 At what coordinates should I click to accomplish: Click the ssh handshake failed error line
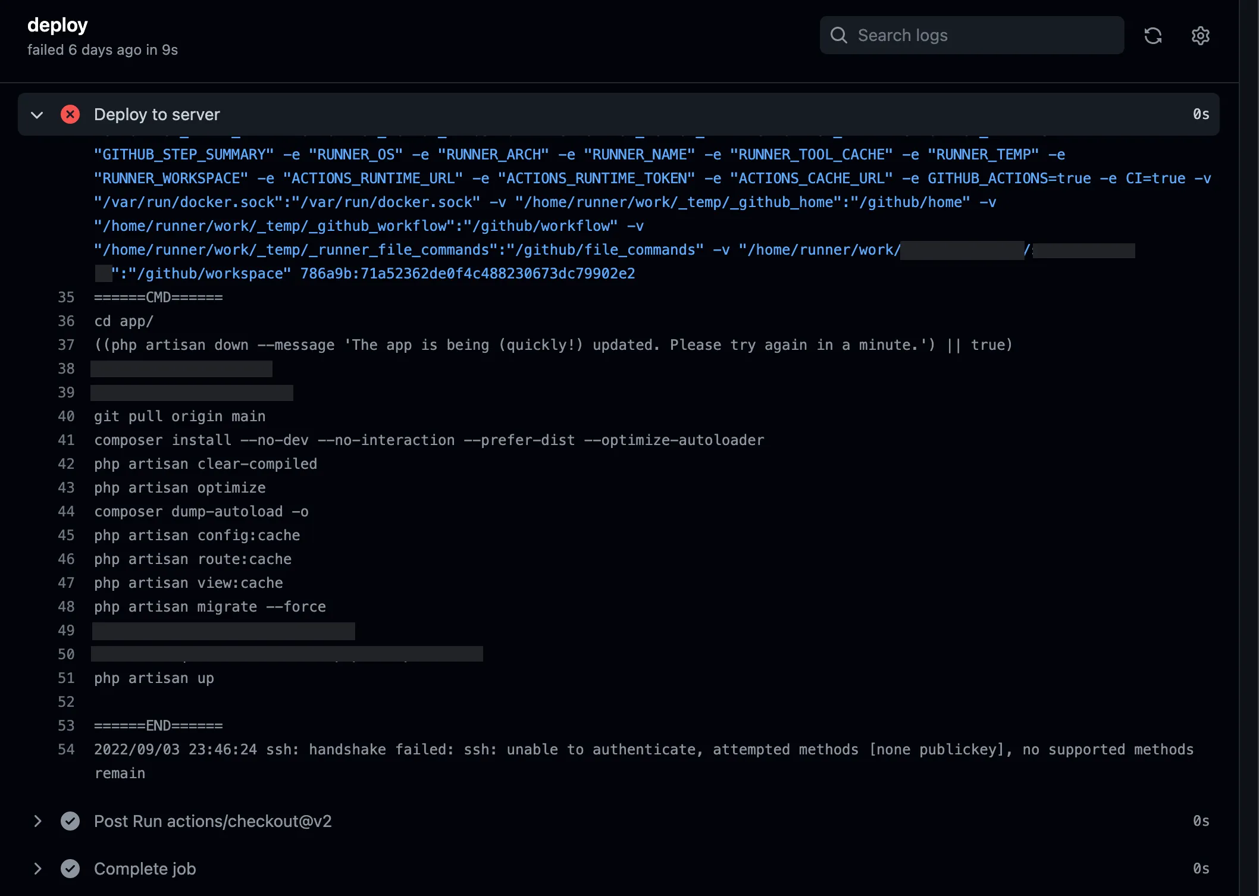(x=643, y=750)
